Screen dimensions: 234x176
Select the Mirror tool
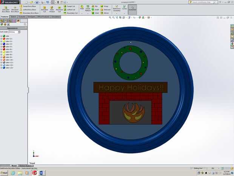(x=105, y=13)
